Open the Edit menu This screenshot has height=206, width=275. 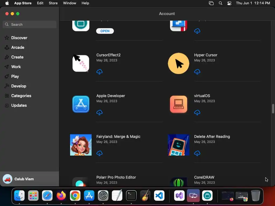40,3
